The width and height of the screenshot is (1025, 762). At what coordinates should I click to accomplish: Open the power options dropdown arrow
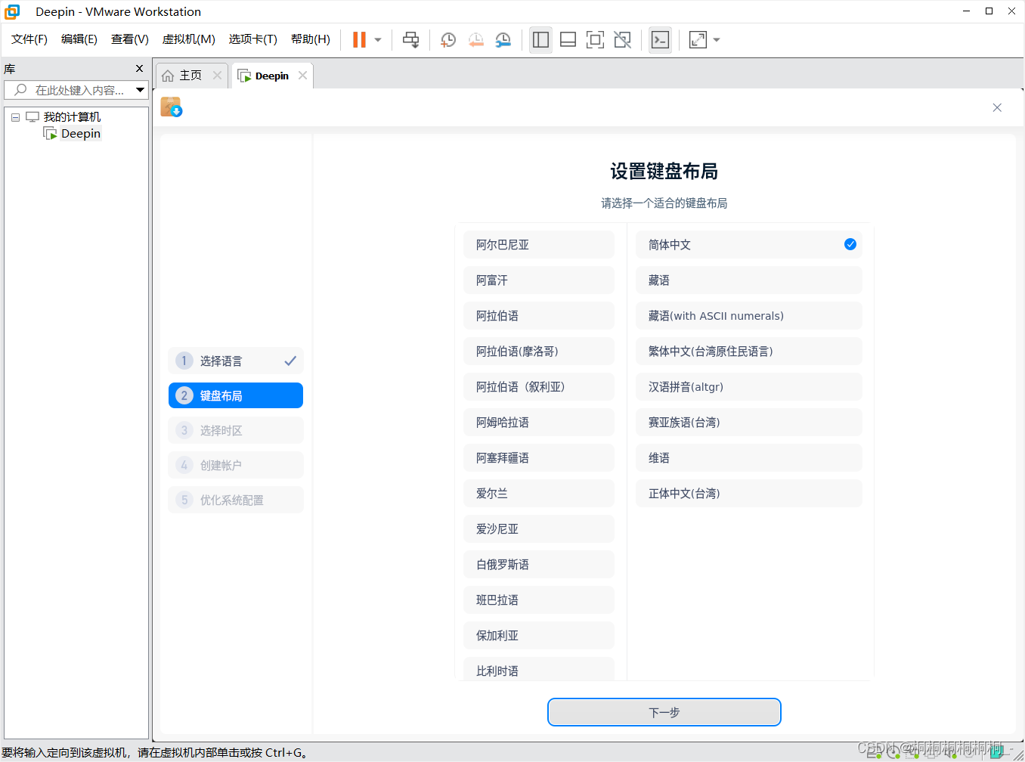378,40
